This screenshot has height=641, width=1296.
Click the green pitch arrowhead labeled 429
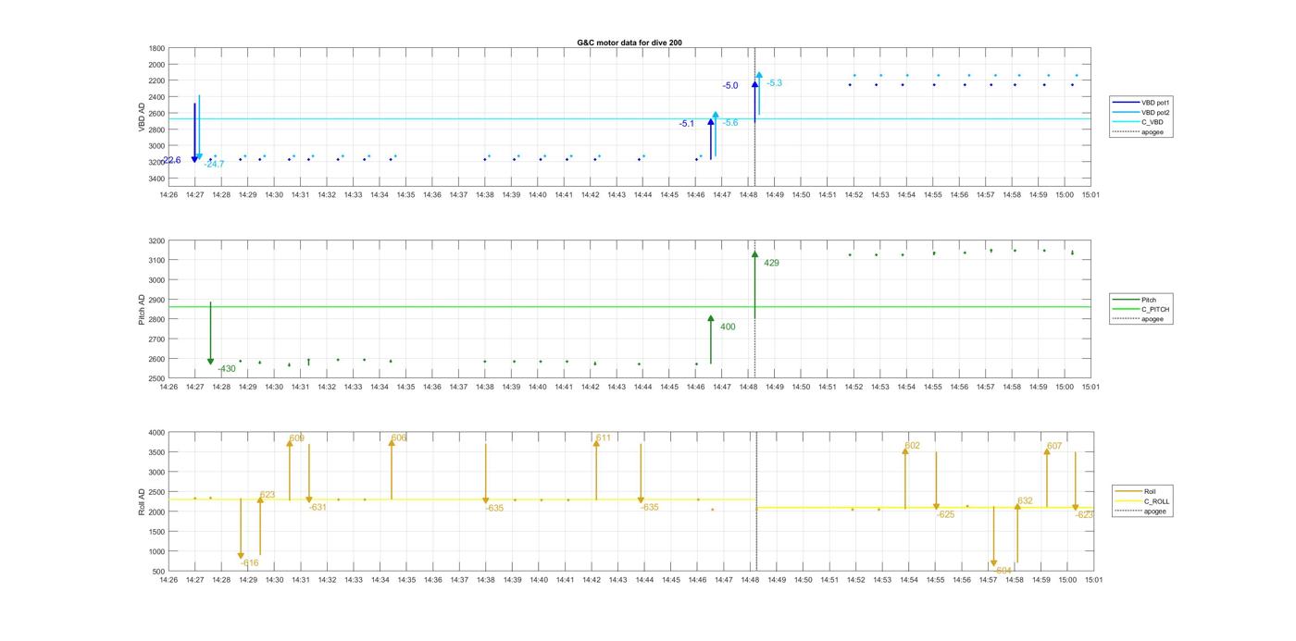coord(754,254)
